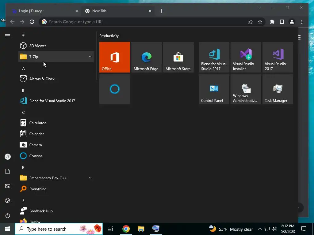The image size is (314, 235).
Task: Open Windows Administrative Tools tile
Action: [246, 89]
